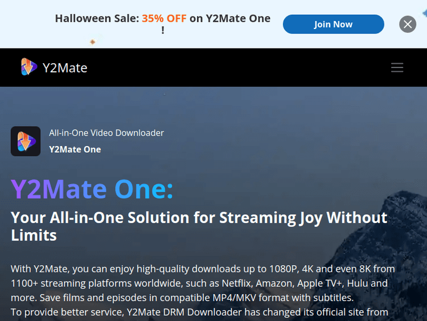Click the Y2Mate wordmark in the header

pyautogui.click(x=65, y=68)
